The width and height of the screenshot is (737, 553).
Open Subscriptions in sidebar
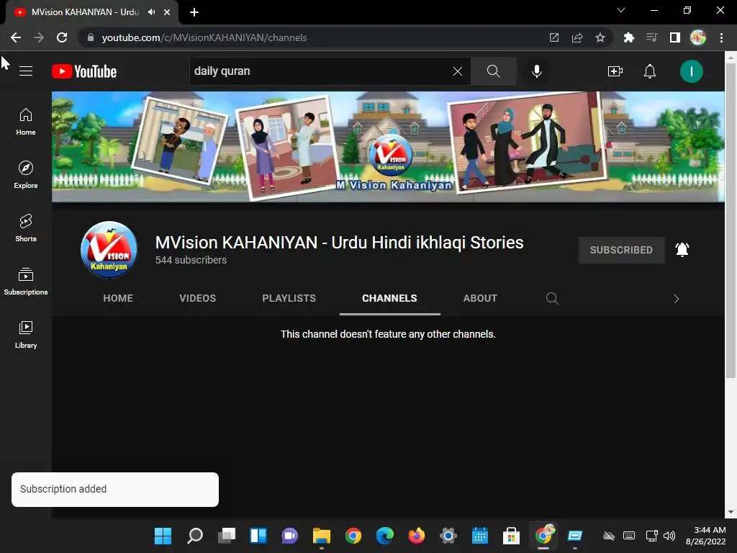click(26, 282)
